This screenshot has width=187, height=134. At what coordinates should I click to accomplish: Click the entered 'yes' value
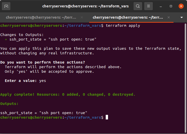click(x=43, y=81)
